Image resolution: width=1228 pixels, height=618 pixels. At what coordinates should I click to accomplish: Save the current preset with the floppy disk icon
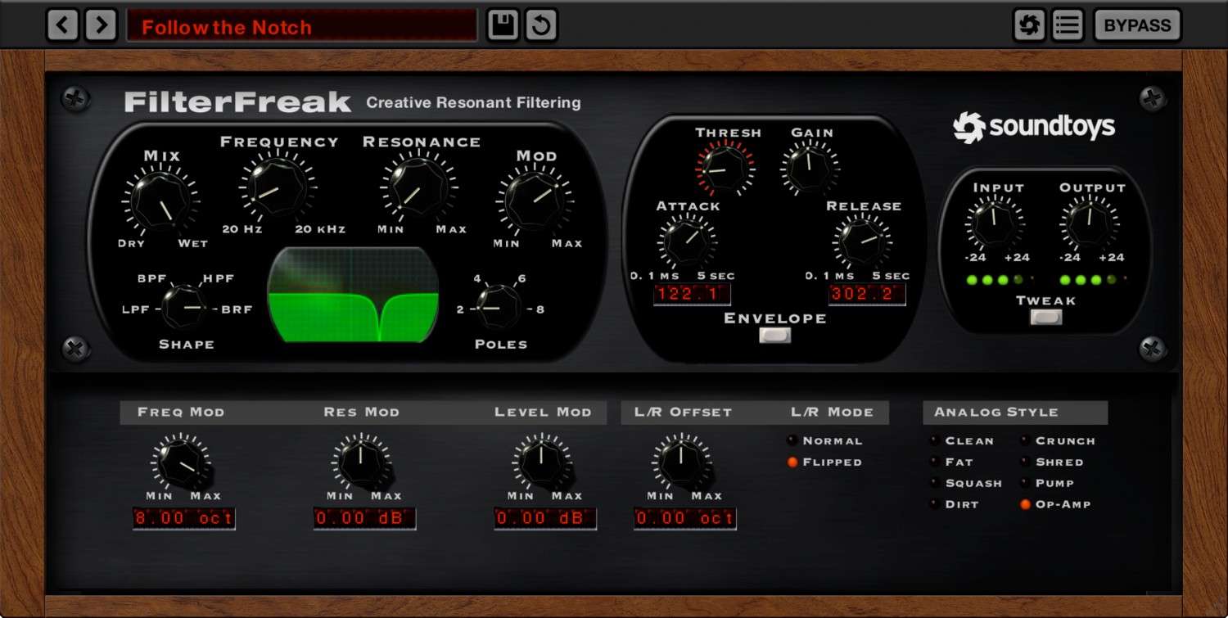tap(503, 25)
